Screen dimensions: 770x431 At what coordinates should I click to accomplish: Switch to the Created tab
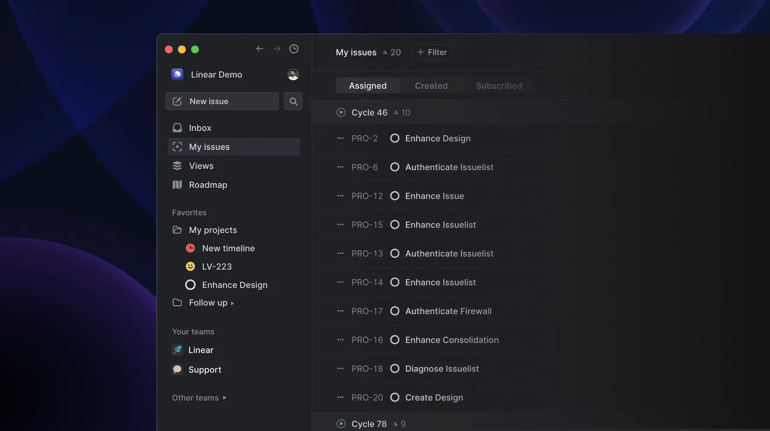[431, 85]
